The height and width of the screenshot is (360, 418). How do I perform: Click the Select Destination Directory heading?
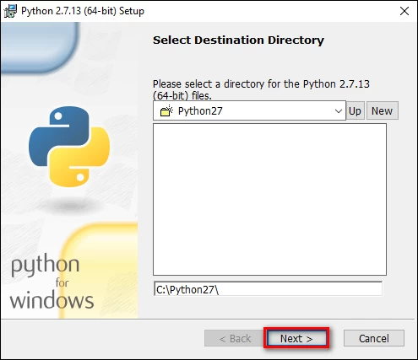click(x=238, y=40)
